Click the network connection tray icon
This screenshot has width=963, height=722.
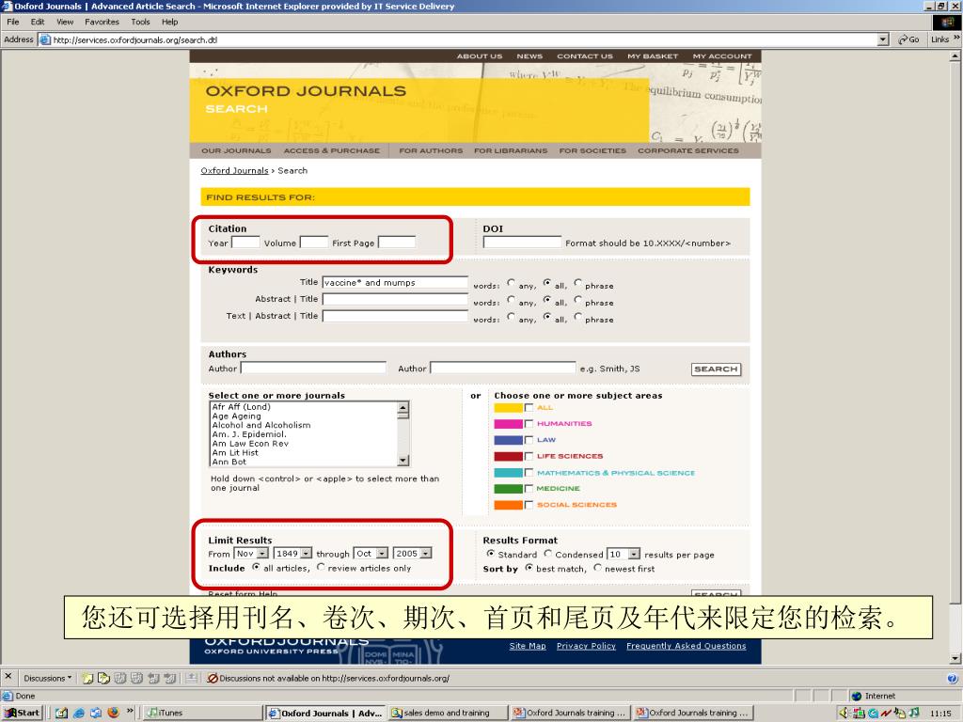tap(859, 713)
